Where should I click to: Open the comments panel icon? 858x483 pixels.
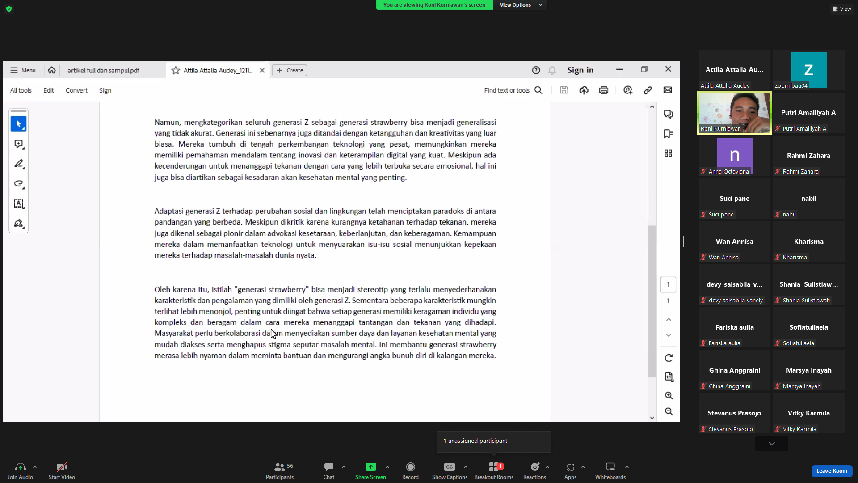[668, 114]
